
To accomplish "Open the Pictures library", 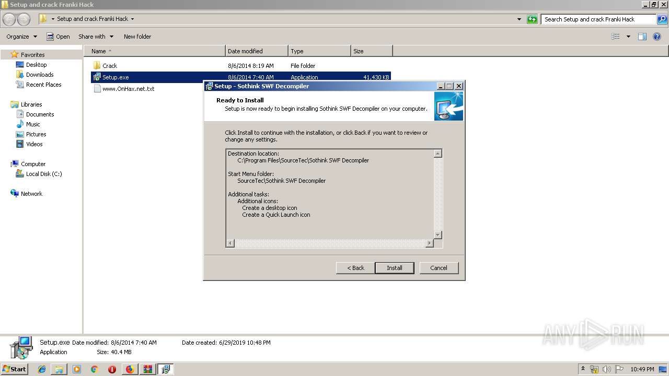I will (x=36, y=134).
